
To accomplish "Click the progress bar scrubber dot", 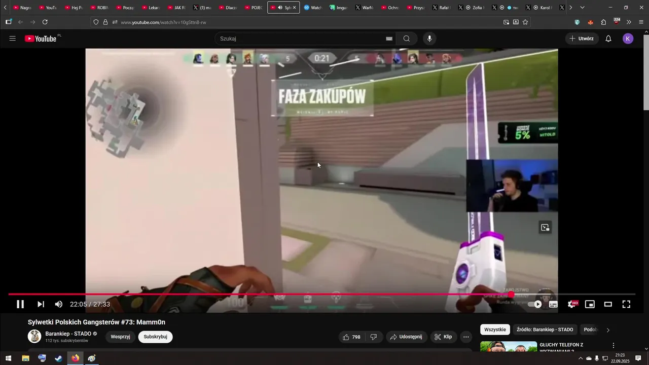I will [x=511, y=294].
